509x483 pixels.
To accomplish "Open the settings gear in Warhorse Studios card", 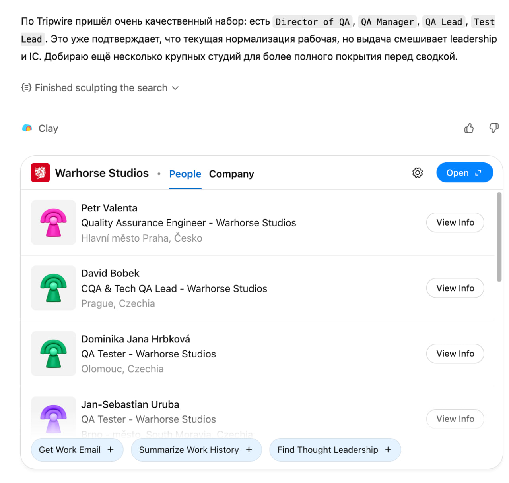I will click(418, 173).
